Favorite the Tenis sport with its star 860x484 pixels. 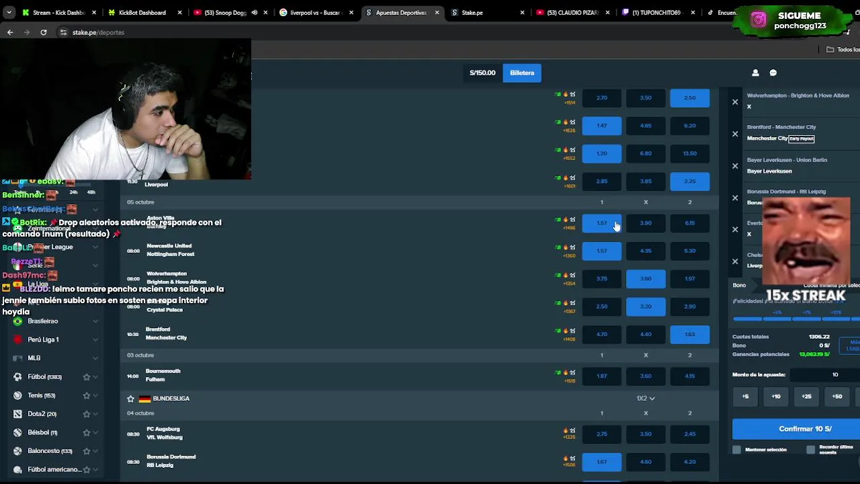pos(86,395)
